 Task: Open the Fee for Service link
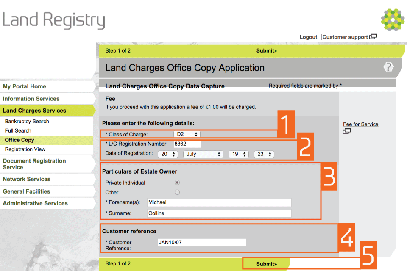360,124
